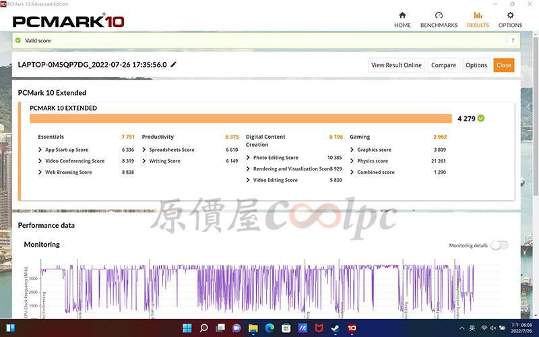Switch to the RESULTS tab
The height and width of the screenshot is (337, 539).
tap(478, 20)
